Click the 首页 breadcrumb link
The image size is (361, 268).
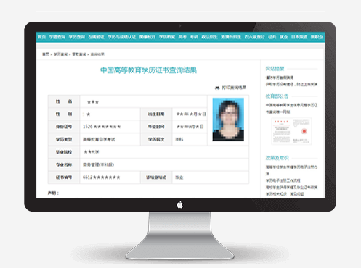[x=46, y=54]
